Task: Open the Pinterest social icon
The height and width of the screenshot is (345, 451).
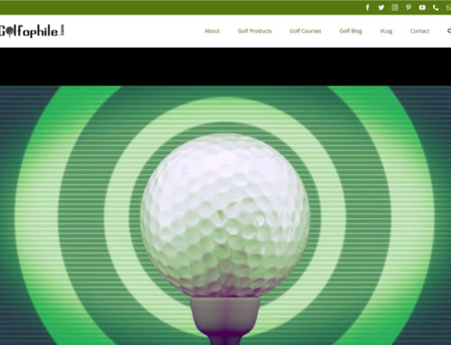Action: click(409, 7)
